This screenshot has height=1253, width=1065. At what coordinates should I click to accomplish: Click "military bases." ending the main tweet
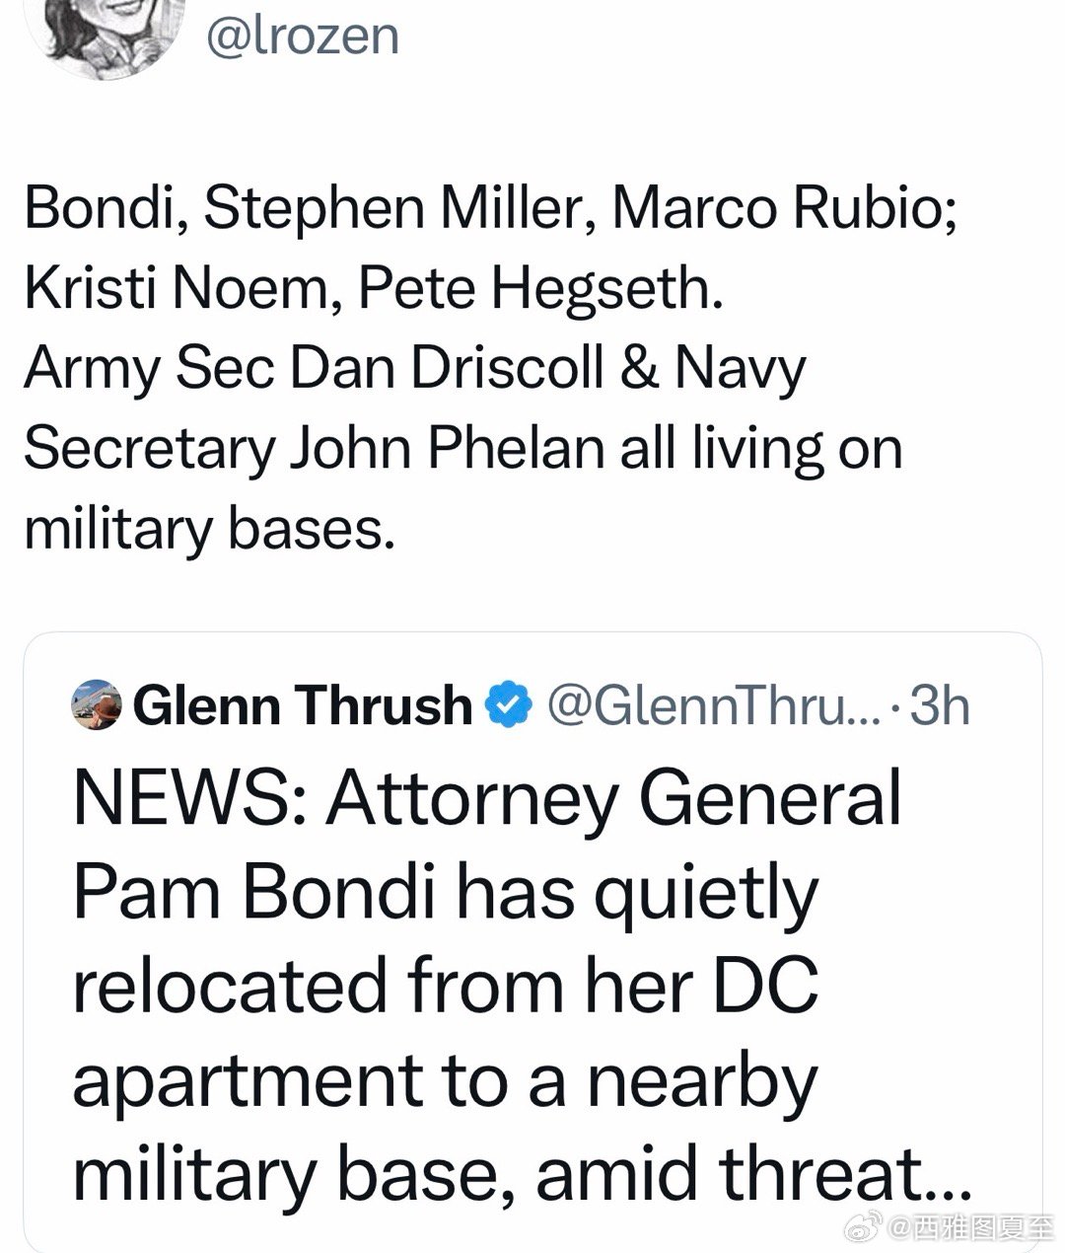point(208,530)
